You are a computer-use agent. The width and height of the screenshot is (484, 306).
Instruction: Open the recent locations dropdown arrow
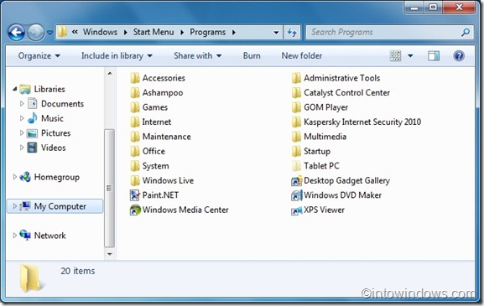tap(49, 33)
